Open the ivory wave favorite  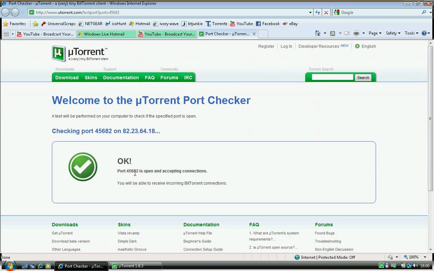point(166,24)
